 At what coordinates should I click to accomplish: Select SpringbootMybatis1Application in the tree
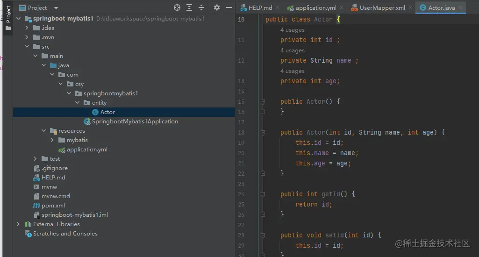click(135, 121)
